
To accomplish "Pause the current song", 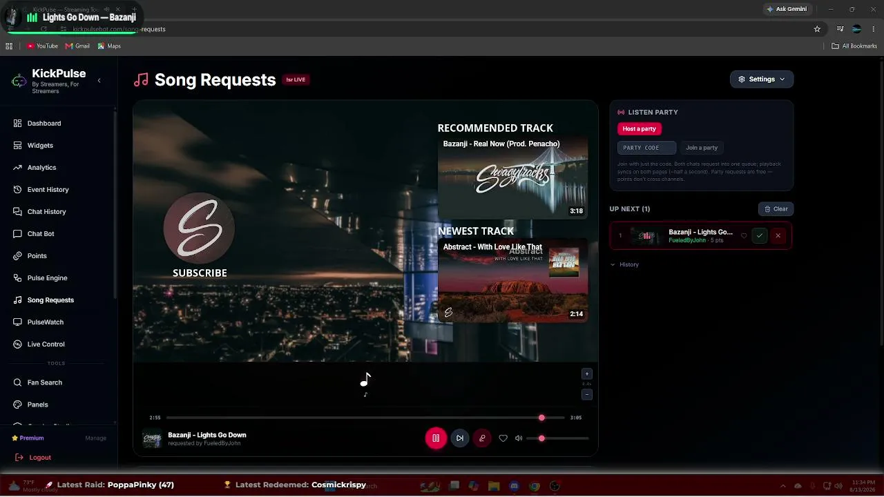I will (x=436, y=438).
